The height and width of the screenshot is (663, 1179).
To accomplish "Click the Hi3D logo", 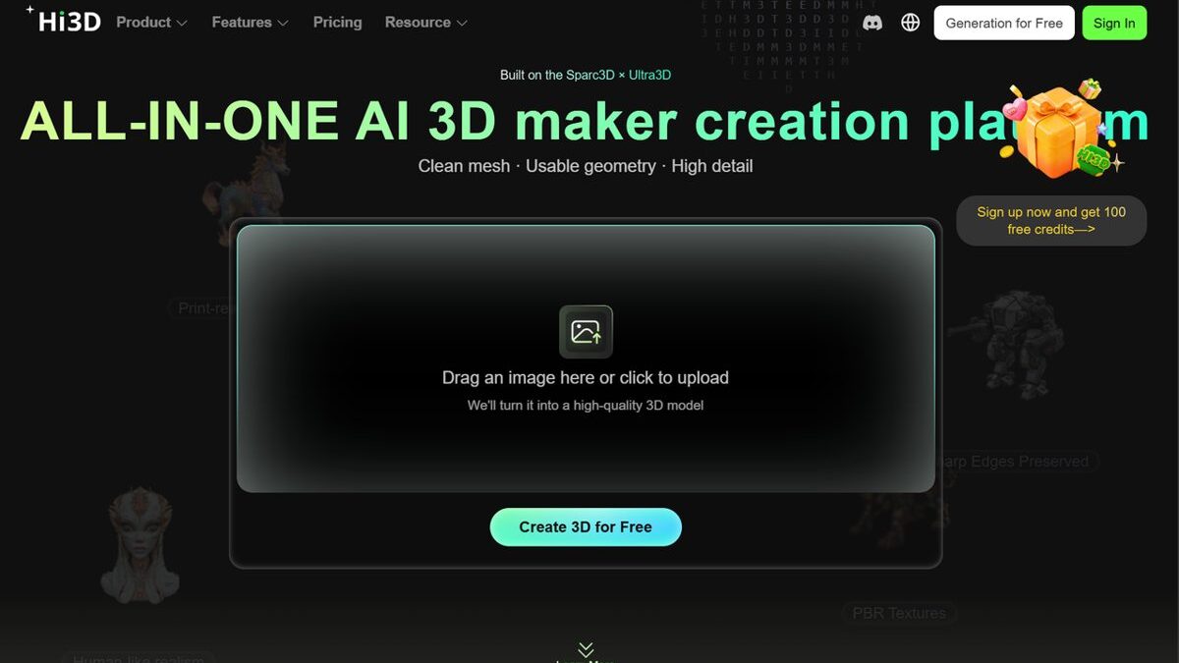I will (x=64, y=21).
